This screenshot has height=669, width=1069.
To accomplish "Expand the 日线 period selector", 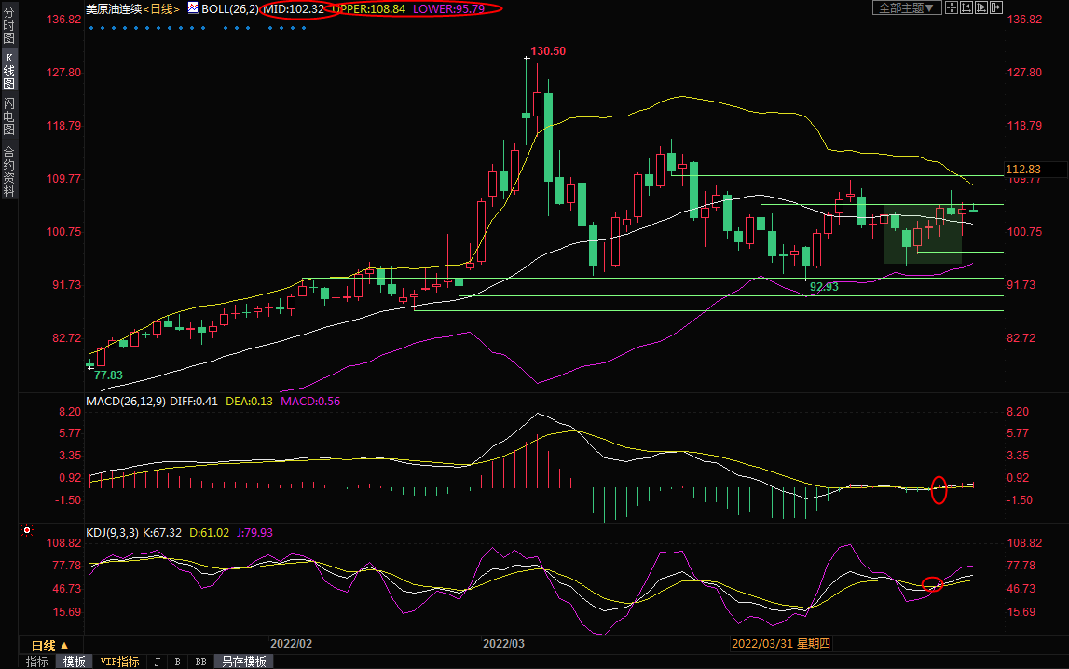I will pos(49,646).
